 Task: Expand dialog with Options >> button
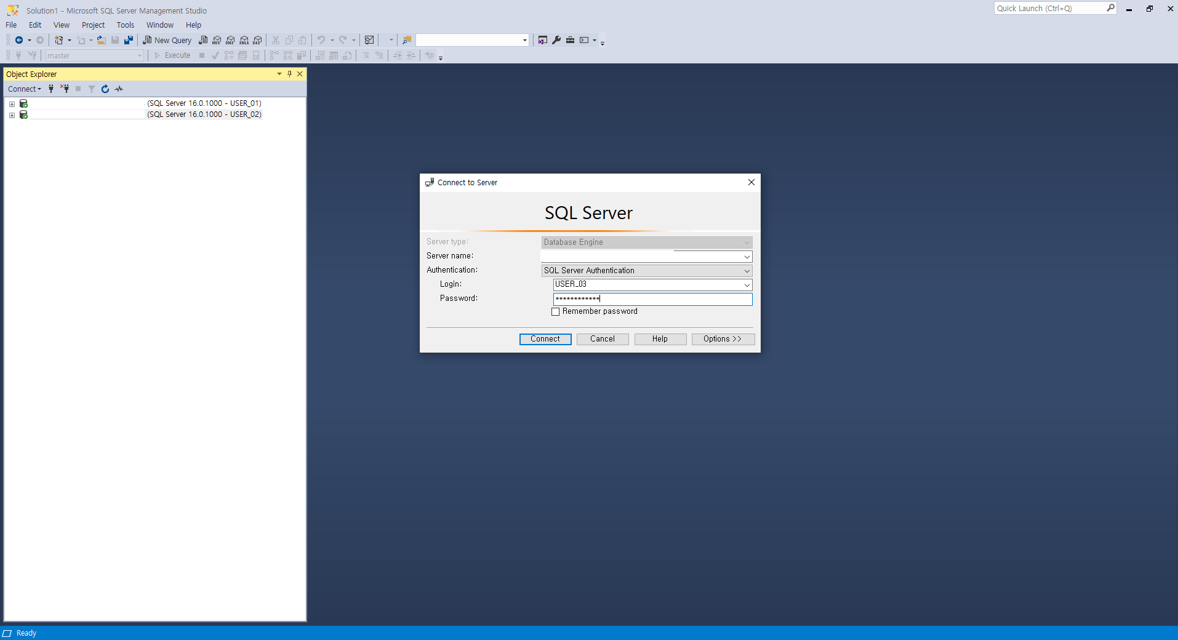[x=723, y=339]
